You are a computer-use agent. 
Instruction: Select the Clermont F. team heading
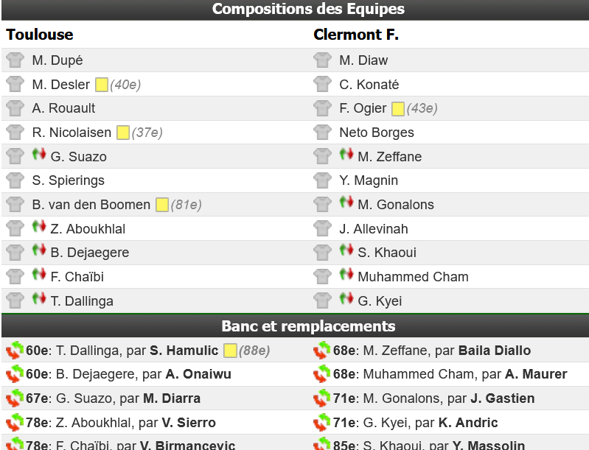coord(356,35)
